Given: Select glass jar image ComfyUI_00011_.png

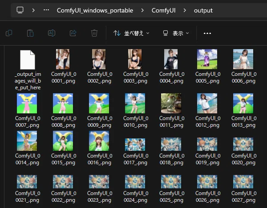Looking at the screenshot, I should pyautogui.click(x=171, y=103).
